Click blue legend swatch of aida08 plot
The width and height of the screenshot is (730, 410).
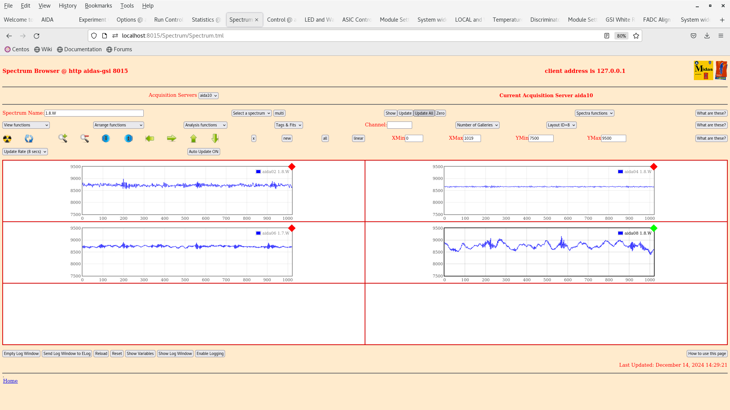point(620,233)
